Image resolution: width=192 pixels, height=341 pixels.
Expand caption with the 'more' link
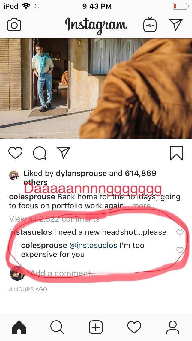tap(141, 206)
